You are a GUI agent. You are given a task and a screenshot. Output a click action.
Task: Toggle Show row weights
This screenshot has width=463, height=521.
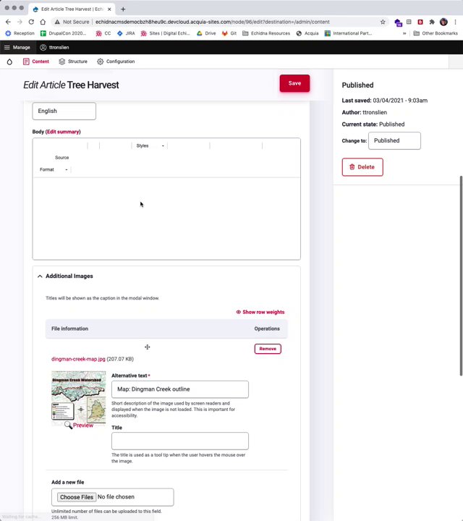coord(260,312)
